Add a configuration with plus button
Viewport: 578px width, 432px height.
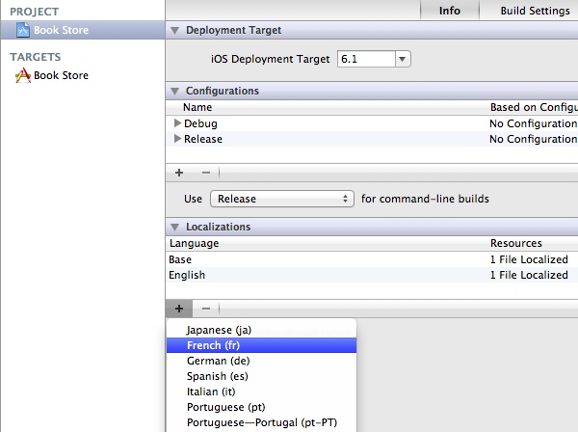pos(178,173)
